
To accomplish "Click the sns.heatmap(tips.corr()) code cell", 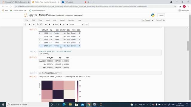I will click(x=100, y=73).
